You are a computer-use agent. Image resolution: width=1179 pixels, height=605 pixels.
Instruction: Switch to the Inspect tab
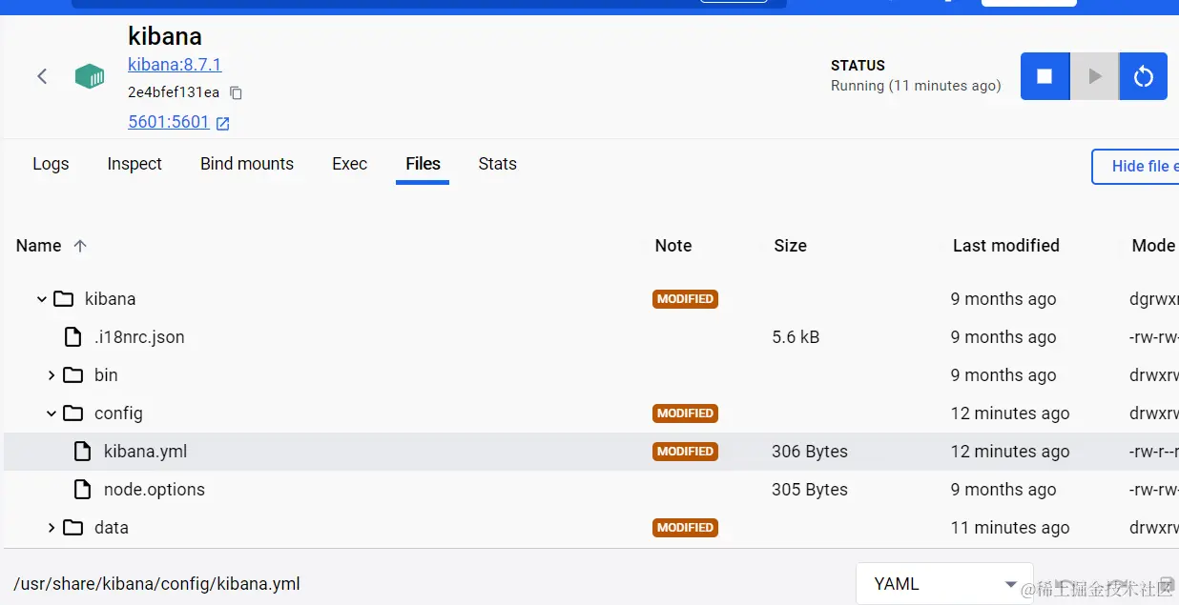134,164
